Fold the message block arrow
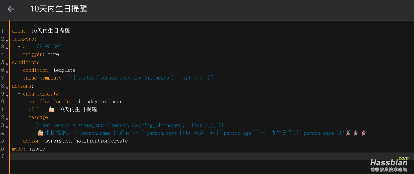The width and height of the screenshot is (414, 174). pyautogui.click(x=7, y=119)
